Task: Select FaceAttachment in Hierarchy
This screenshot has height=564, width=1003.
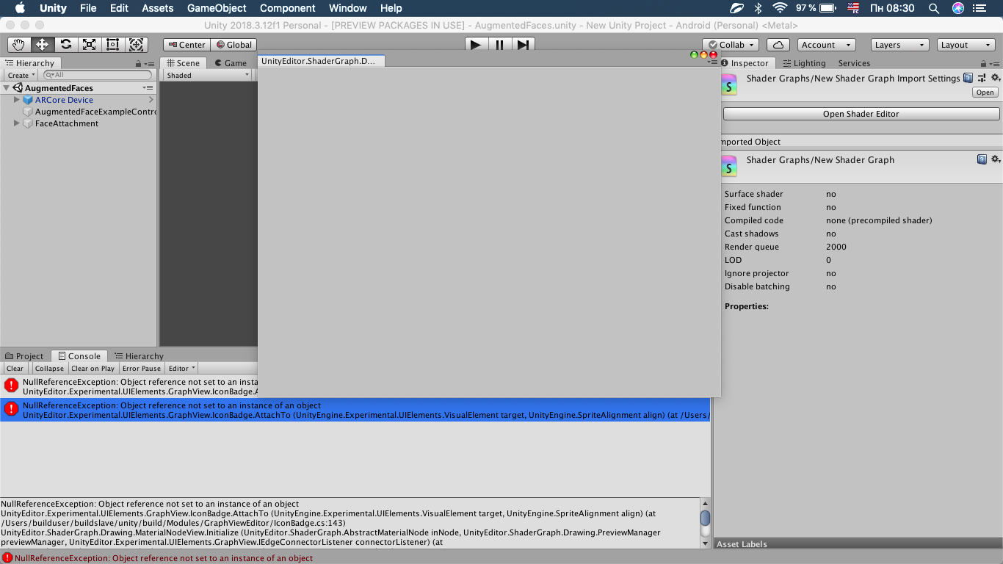Action: (67, 123)
